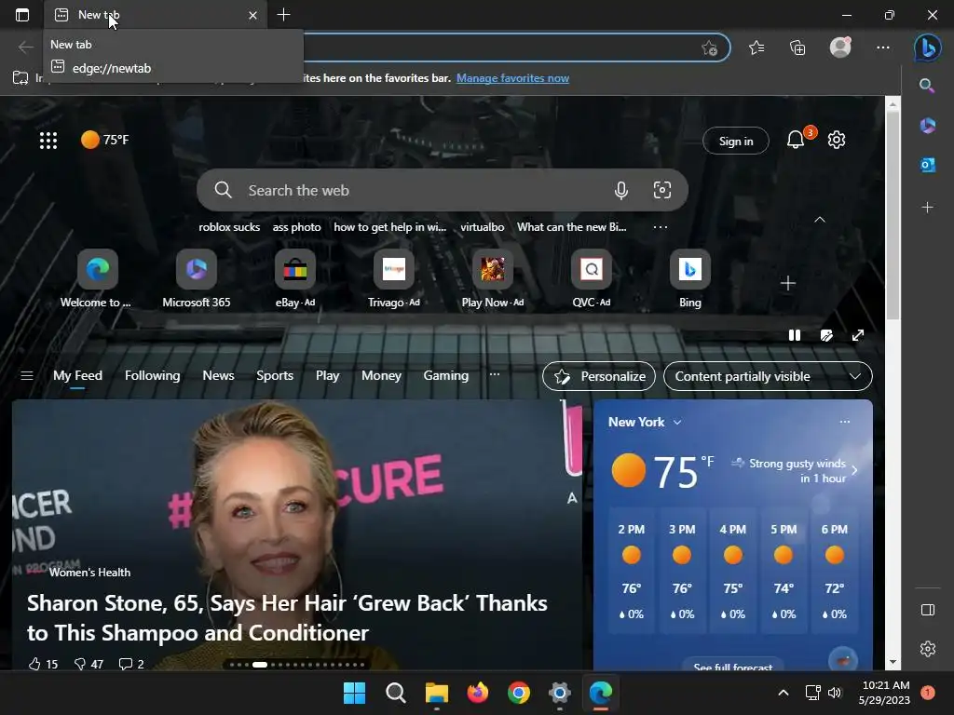Add a quick link with plus

(x=788, y=283)
